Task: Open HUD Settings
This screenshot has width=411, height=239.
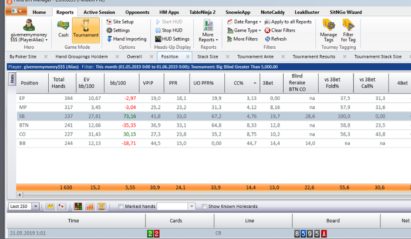Action: point(172,39)
